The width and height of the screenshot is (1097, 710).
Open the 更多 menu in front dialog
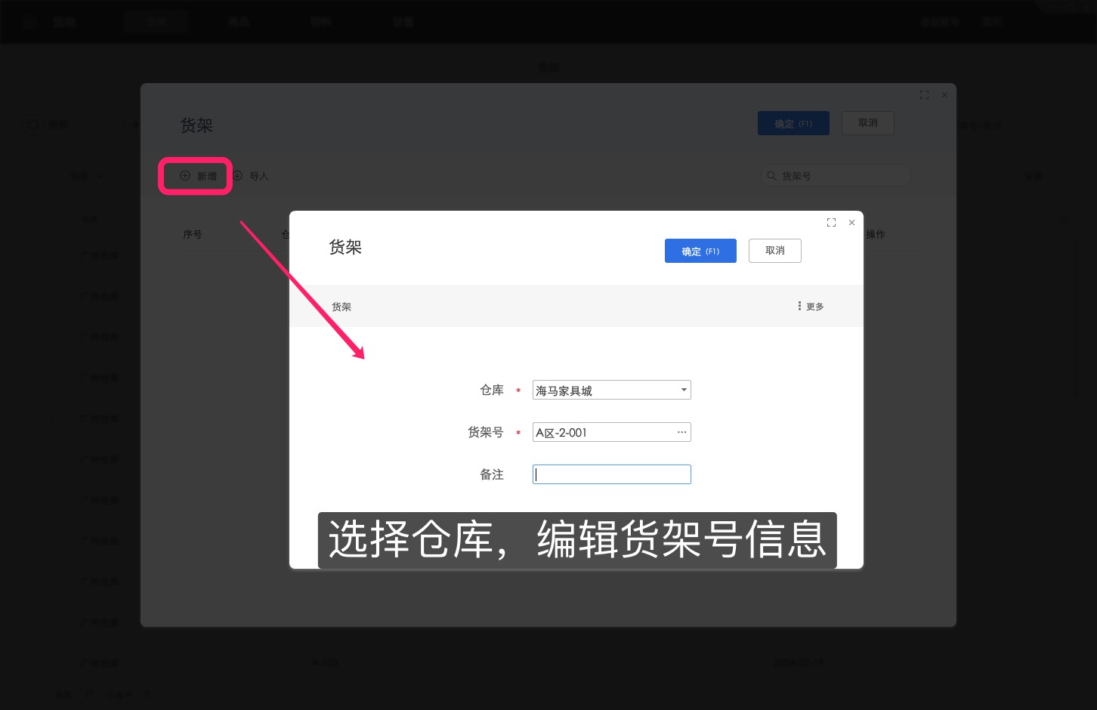(x=811, y=306)
